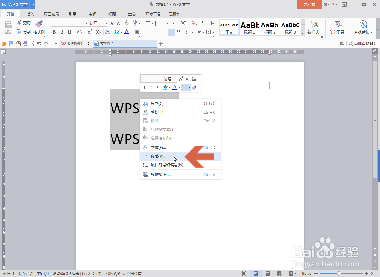
Task: Select 段落(P)... from context menu
Action: point(181,156)
